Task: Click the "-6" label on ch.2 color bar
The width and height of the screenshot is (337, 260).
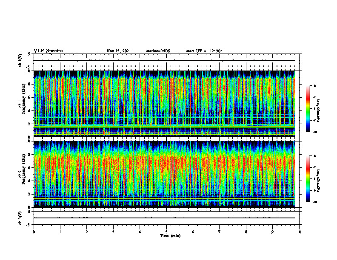Action: [314, 156]
